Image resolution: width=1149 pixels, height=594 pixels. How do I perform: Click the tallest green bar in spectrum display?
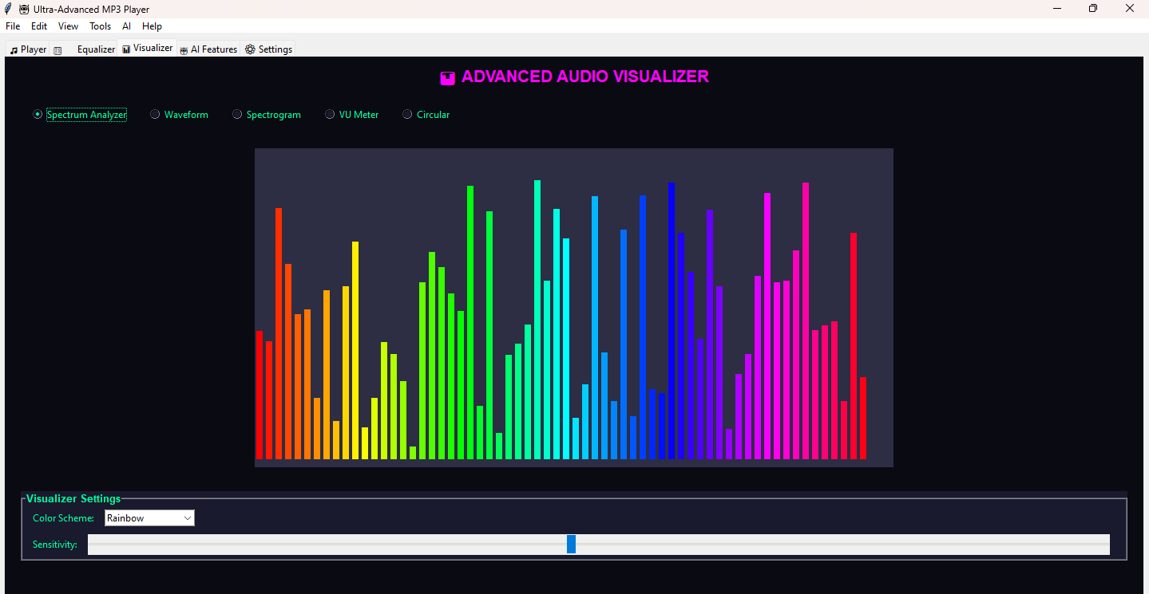[x=470, y=319]
